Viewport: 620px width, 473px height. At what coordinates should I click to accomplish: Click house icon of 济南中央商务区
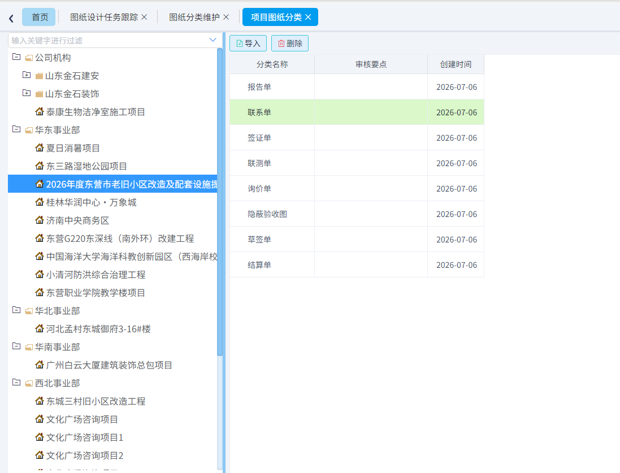tap(40, 220)
